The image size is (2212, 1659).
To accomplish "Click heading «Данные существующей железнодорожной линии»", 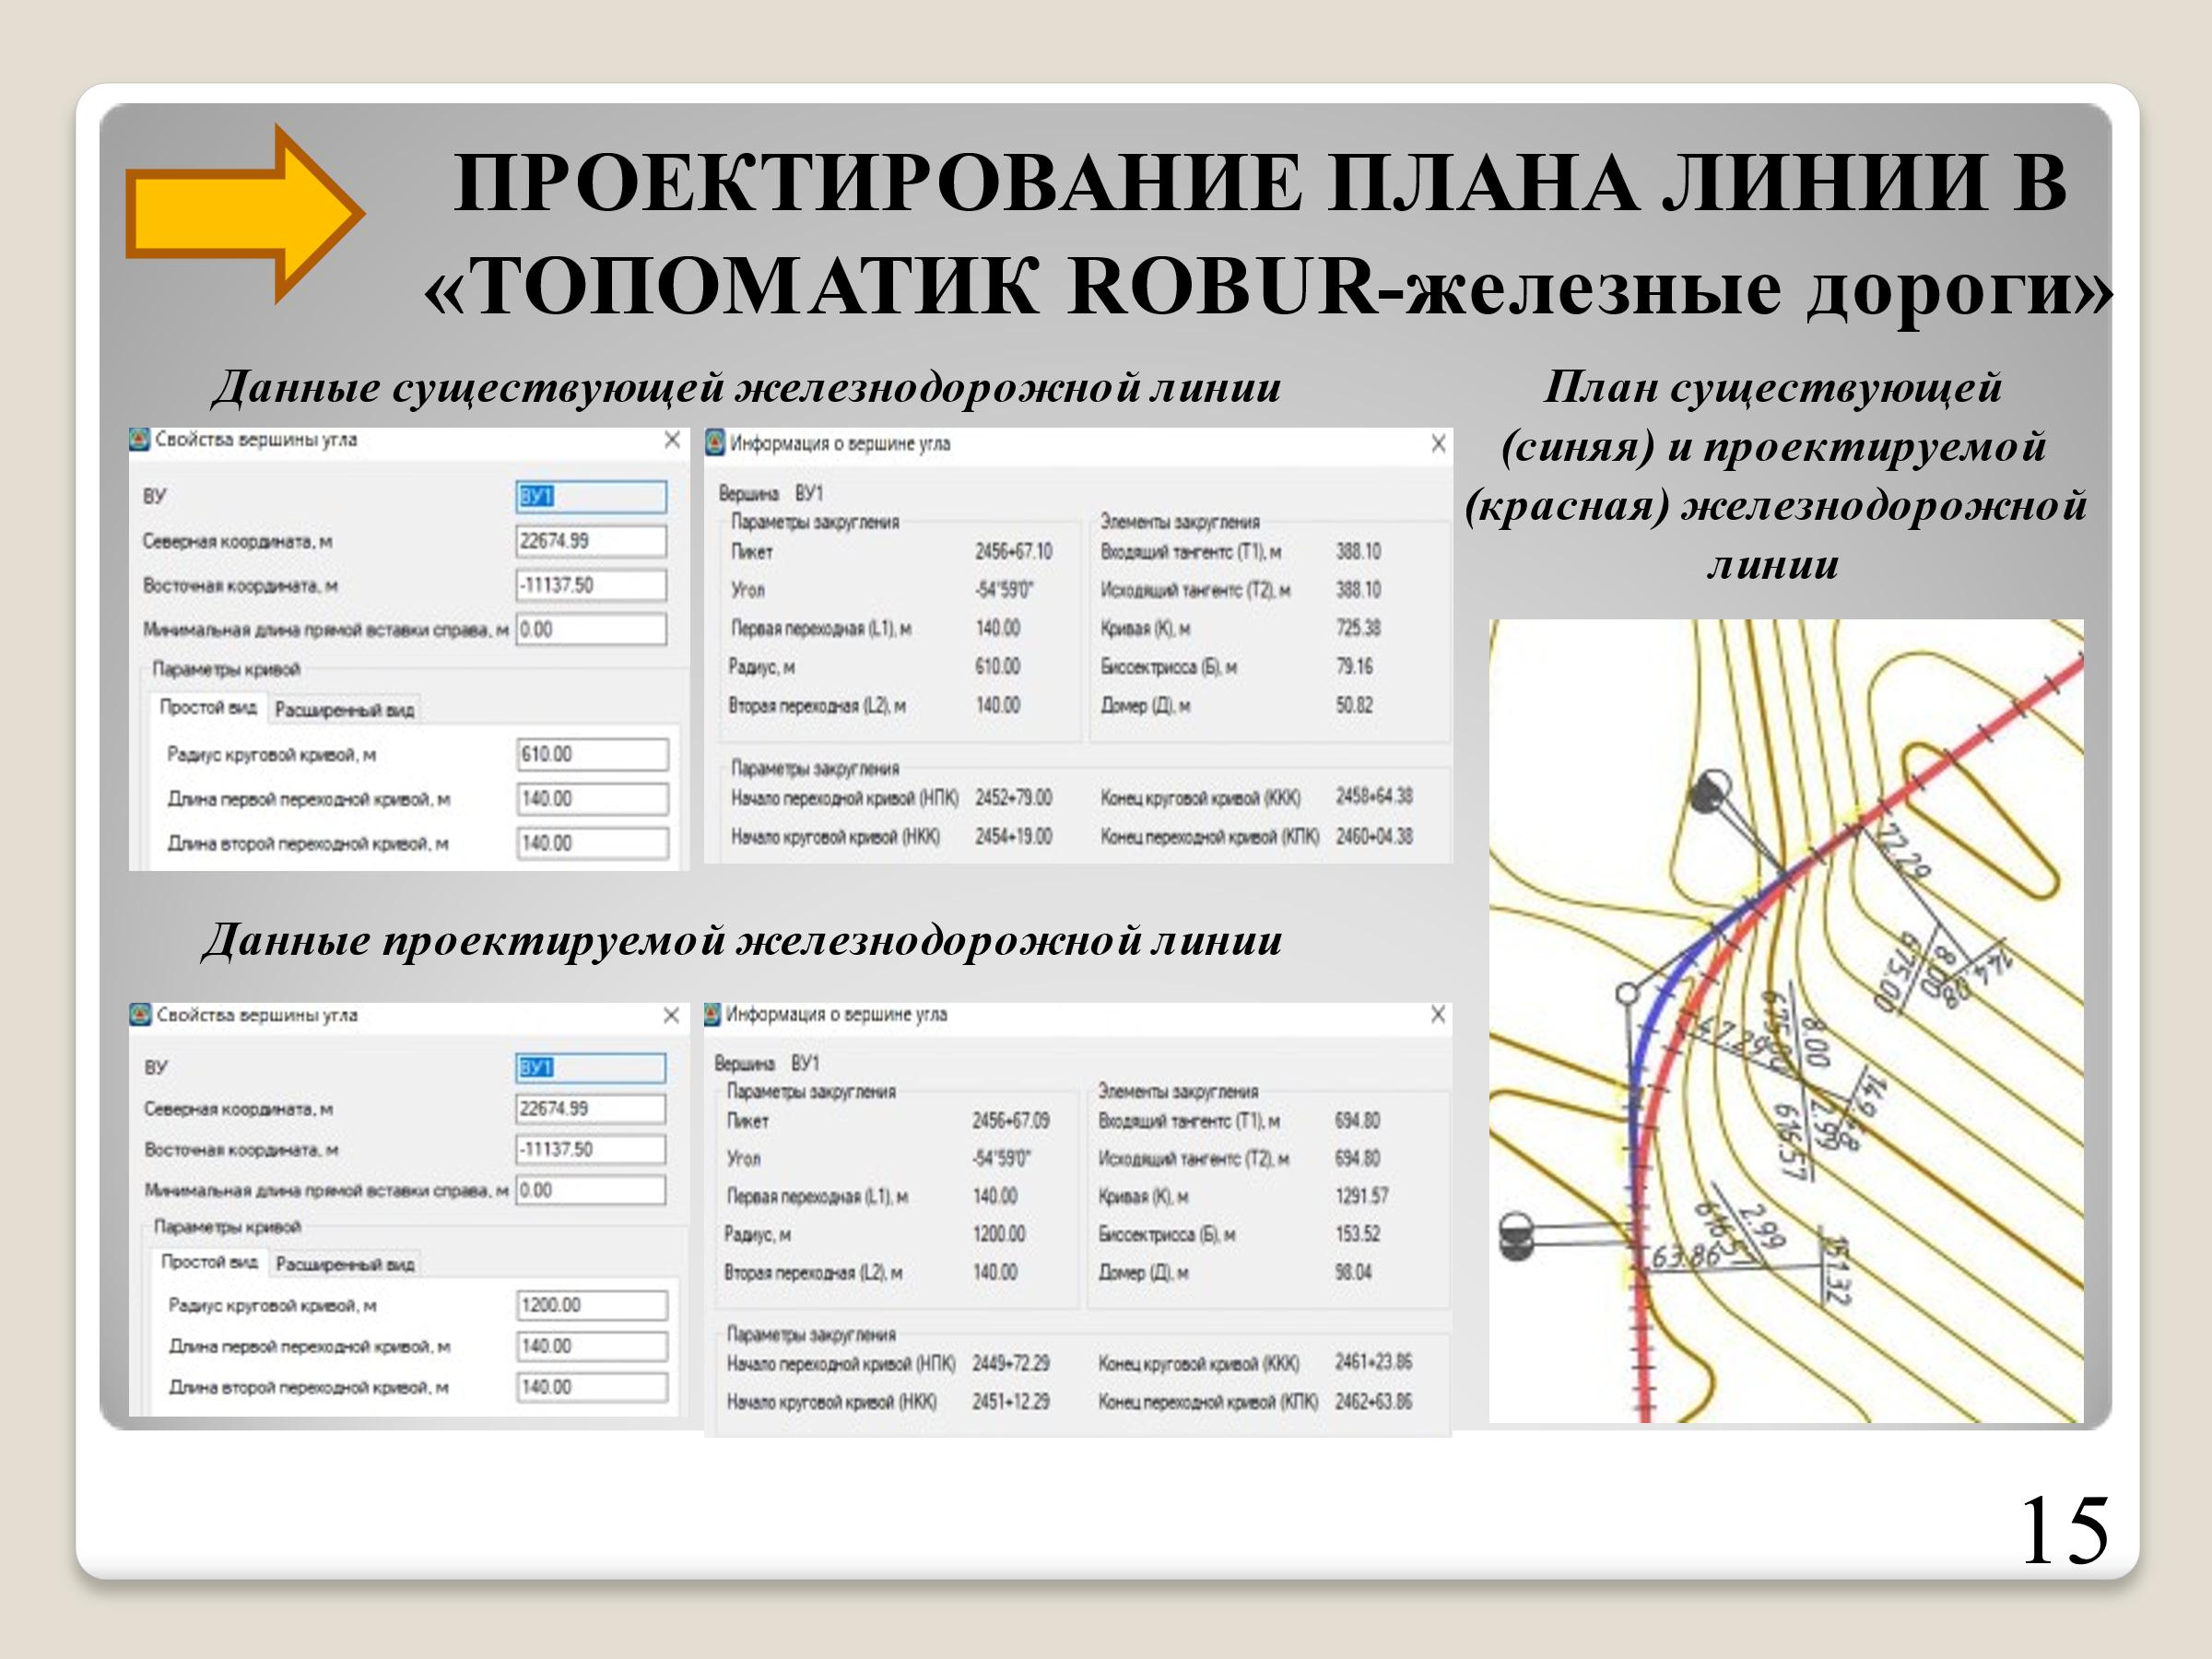I will [x=746, y=388].
